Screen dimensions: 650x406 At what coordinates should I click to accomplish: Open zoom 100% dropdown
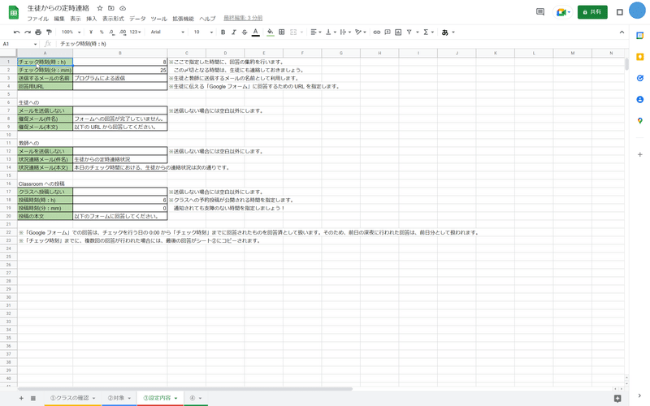point(71,32)
